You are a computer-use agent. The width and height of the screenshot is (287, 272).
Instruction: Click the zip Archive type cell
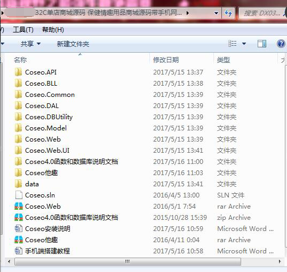click(234, 218)
